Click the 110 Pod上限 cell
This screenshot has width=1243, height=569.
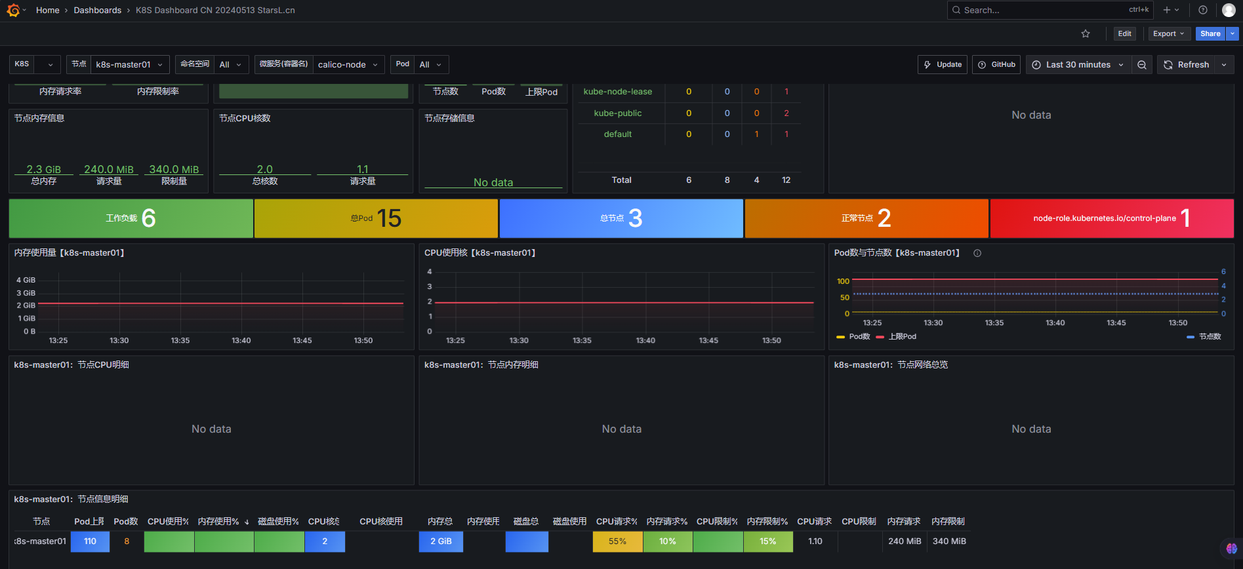(90, 541)
